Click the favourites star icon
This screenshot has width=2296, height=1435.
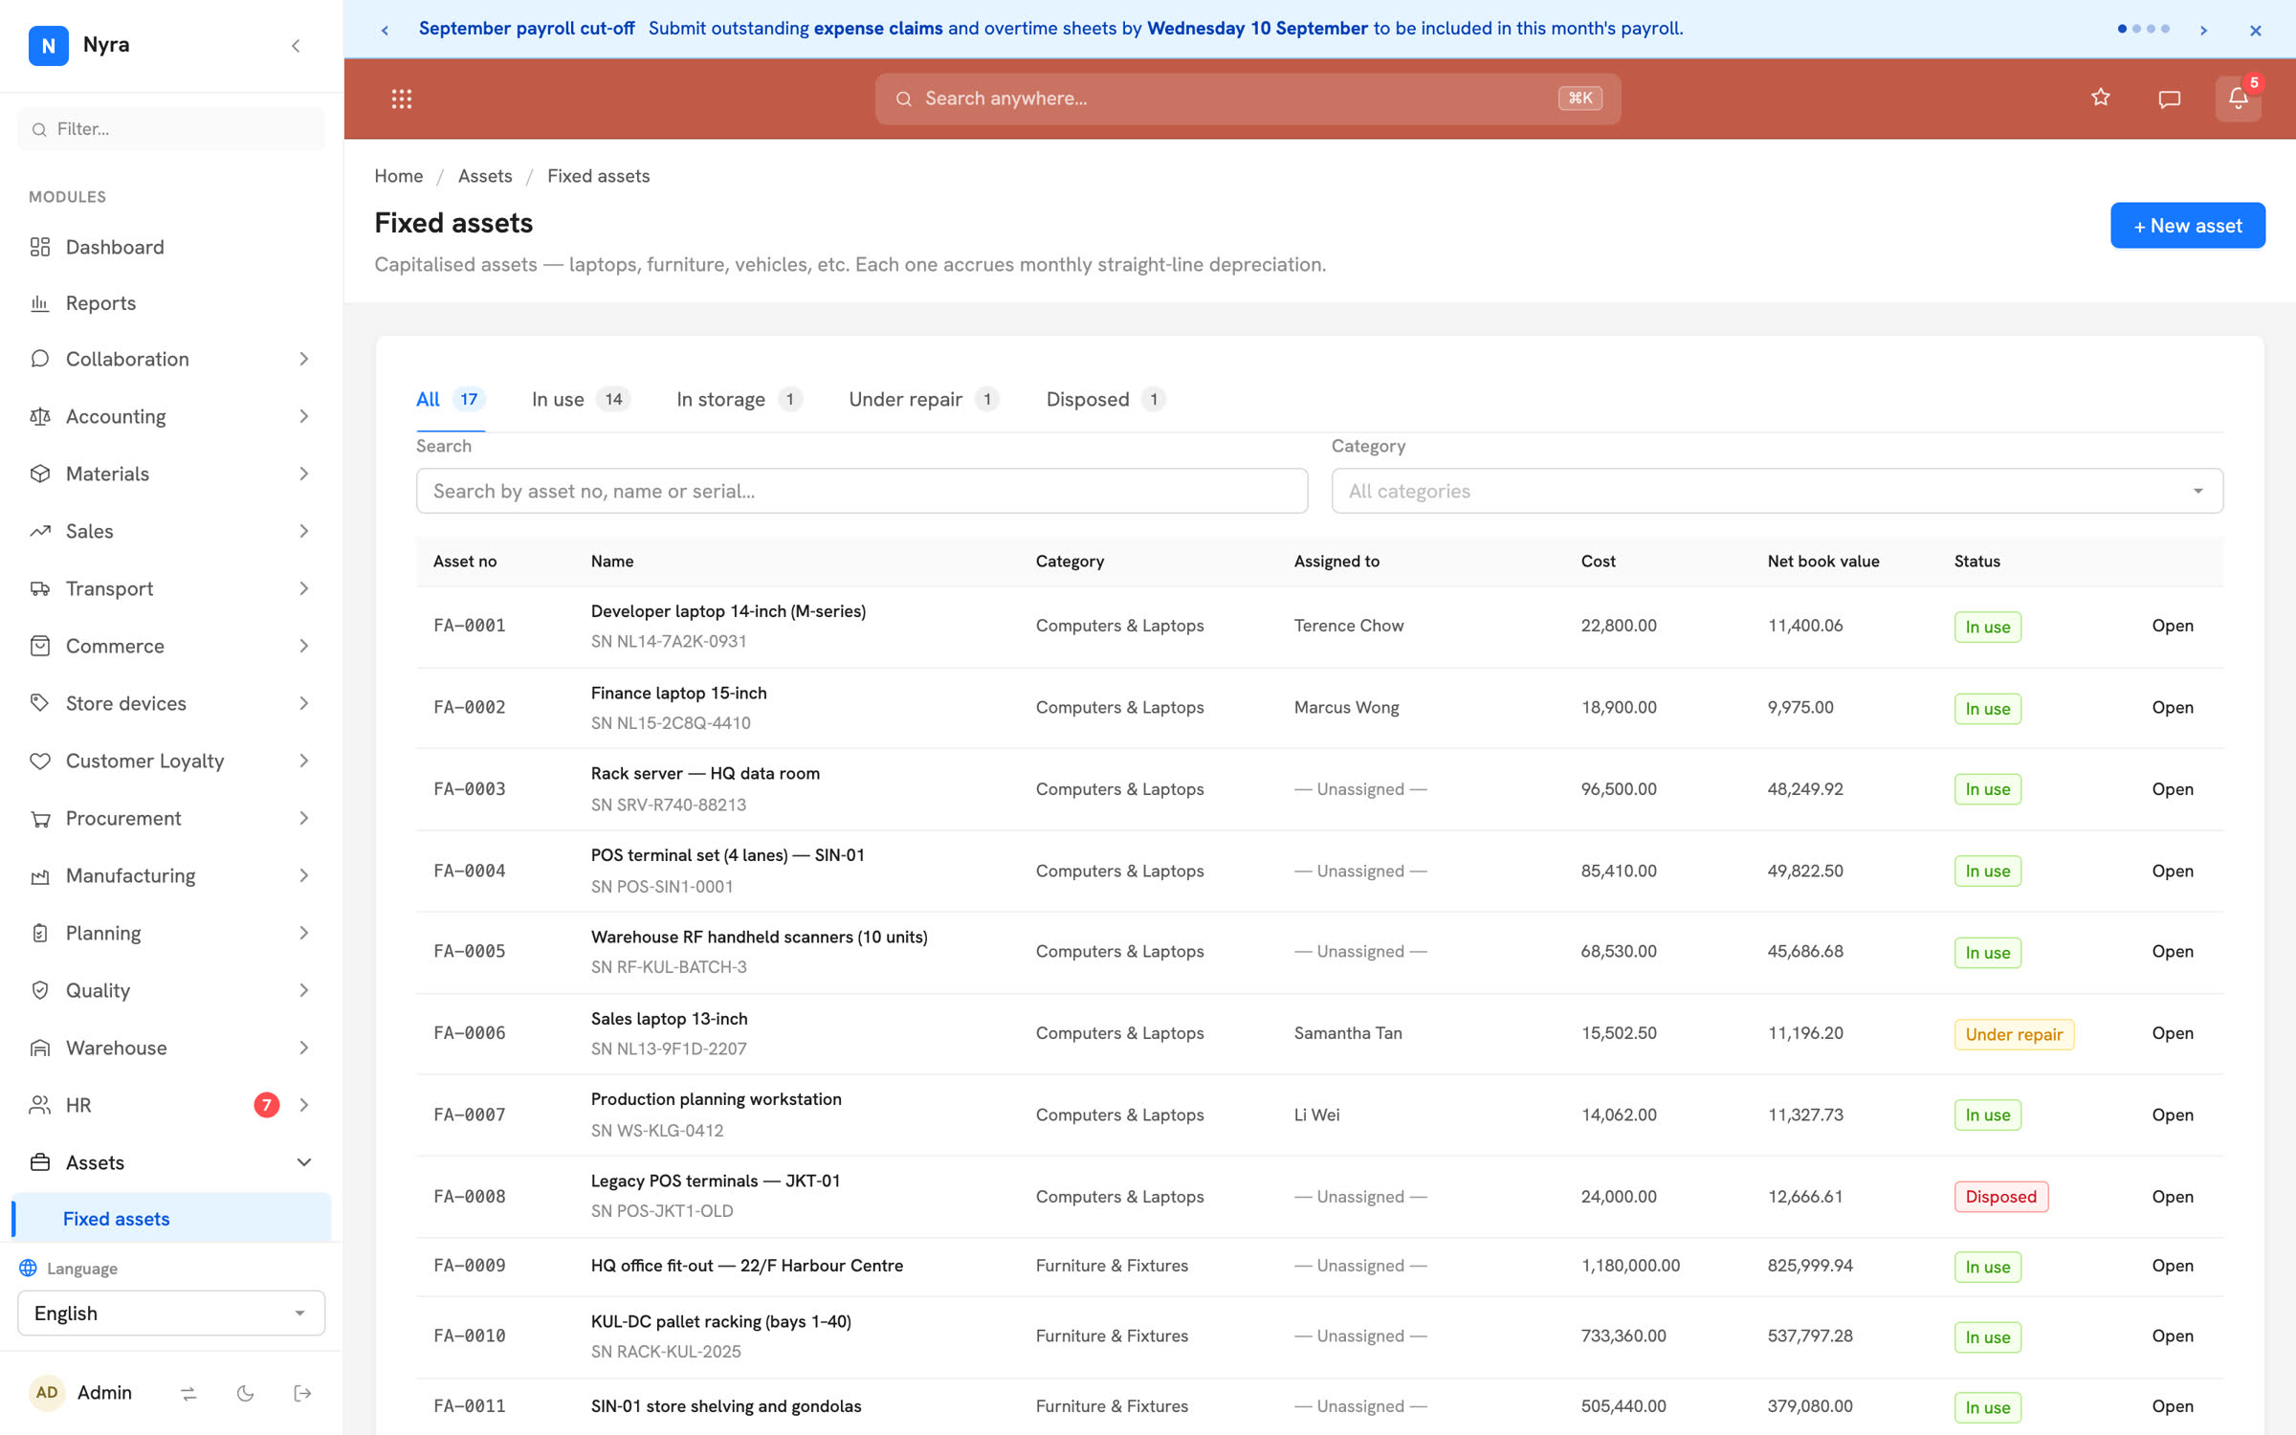[x=2101, y=98]
